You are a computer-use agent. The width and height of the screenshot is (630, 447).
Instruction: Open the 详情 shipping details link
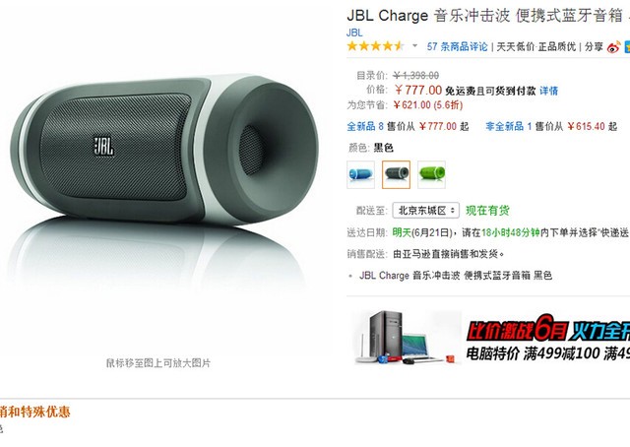coord(549,91)
